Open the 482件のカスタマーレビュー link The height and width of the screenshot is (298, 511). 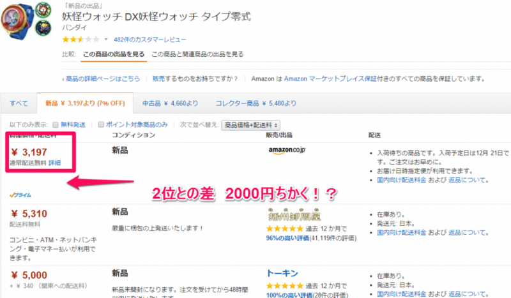(150, 40)
